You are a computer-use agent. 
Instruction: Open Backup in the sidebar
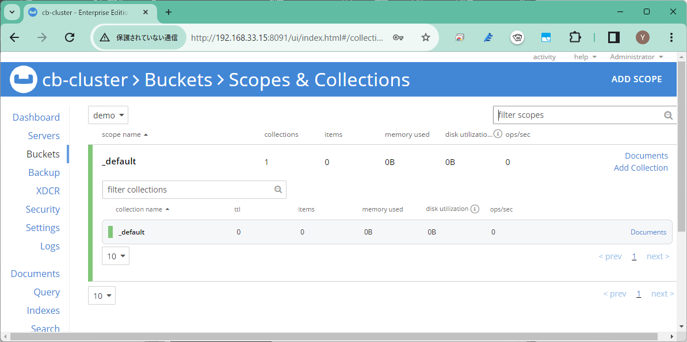[44, 172]
